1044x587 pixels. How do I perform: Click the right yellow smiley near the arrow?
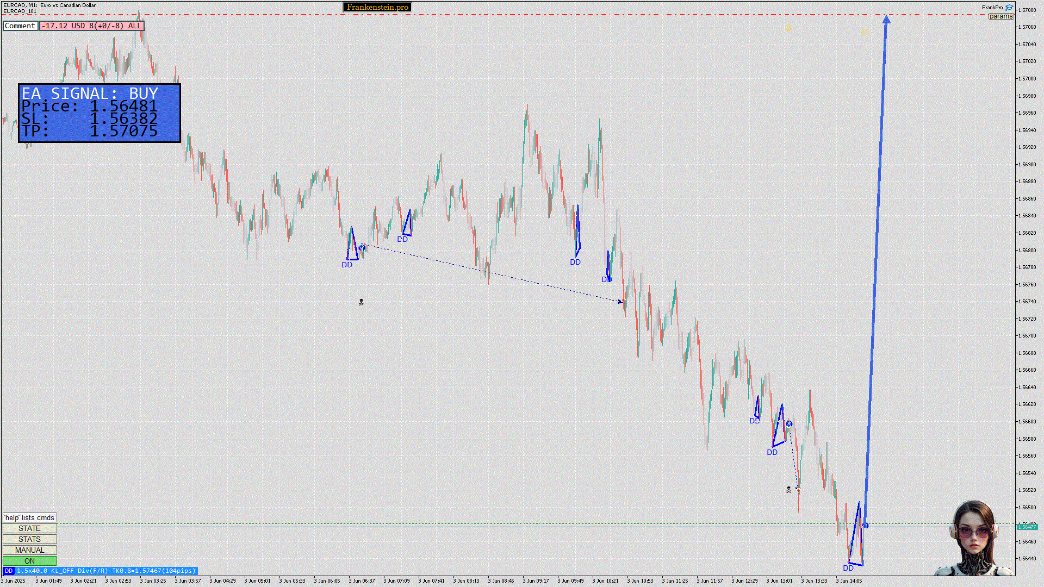point(865,33)
